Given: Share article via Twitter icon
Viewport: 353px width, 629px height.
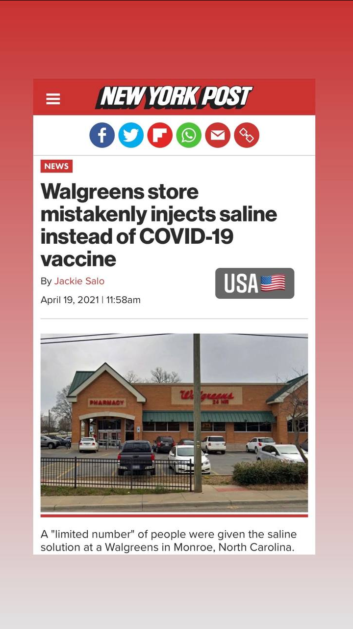Looking at the screenshot, I should tap(131, 135).
